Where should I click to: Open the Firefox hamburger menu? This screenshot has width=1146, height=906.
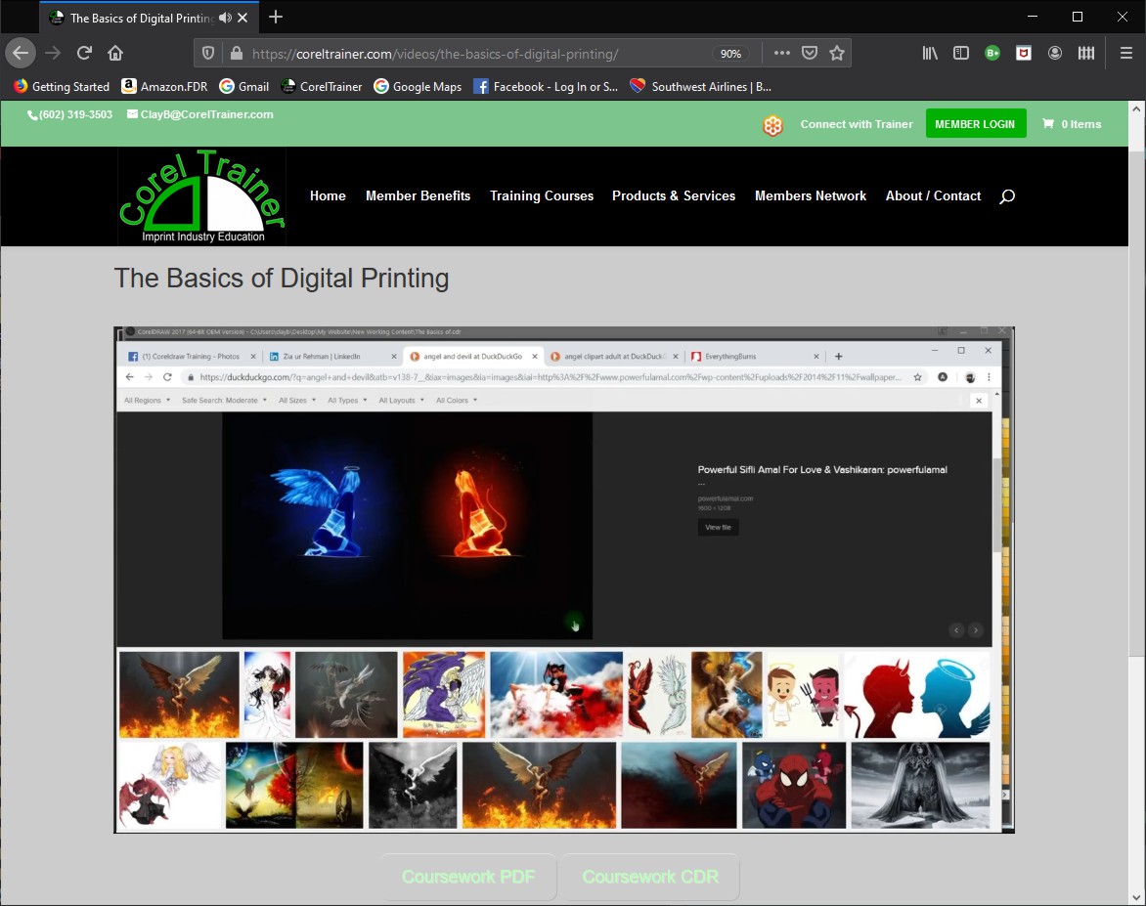point(1126,53)
